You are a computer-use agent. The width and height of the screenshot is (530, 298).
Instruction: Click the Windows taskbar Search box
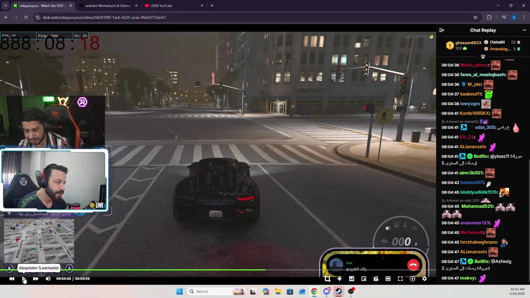(x=217, y=291)
